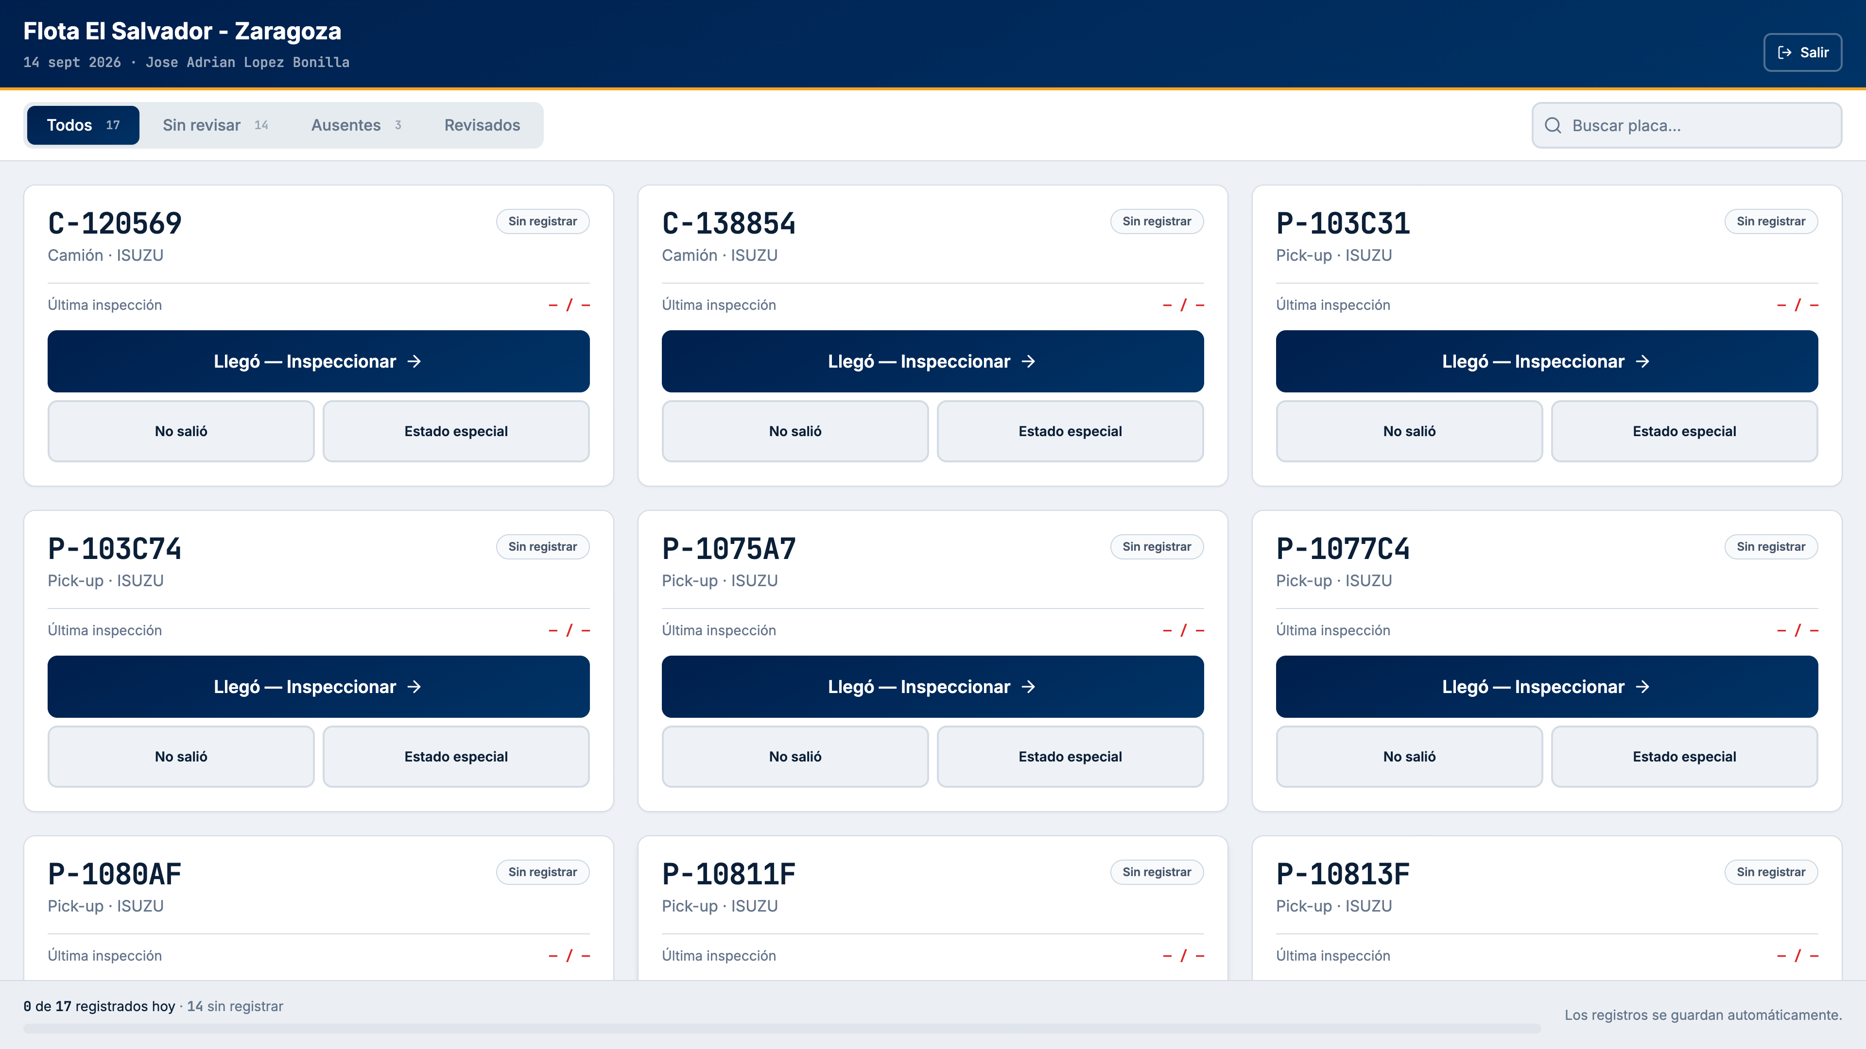This screenshot has width=1866, height=1049.
Task: Click arrow icon on C-120569 Inspeccionar button
Action: pos(415,361)
